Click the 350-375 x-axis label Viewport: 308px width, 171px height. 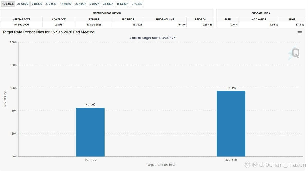[x=90, y=160]
